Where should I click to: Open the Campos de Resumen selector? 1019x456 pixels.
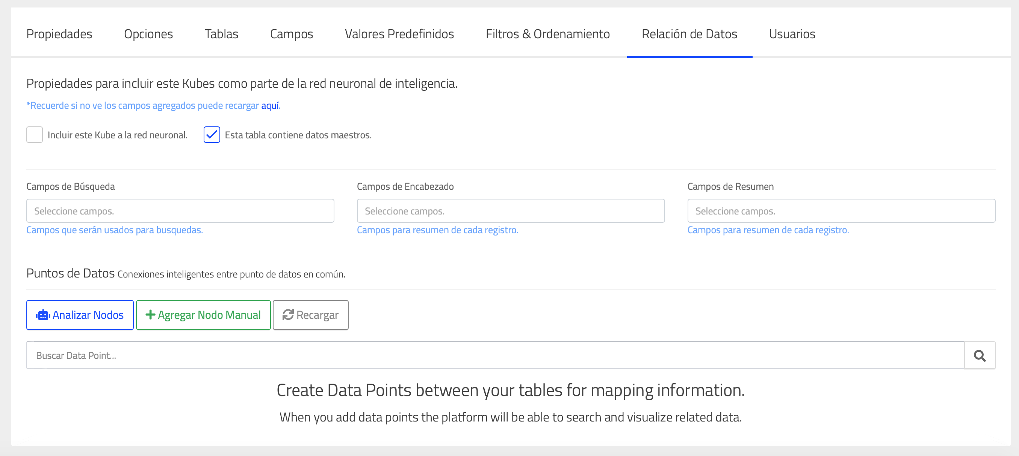[x=841, y=211]
